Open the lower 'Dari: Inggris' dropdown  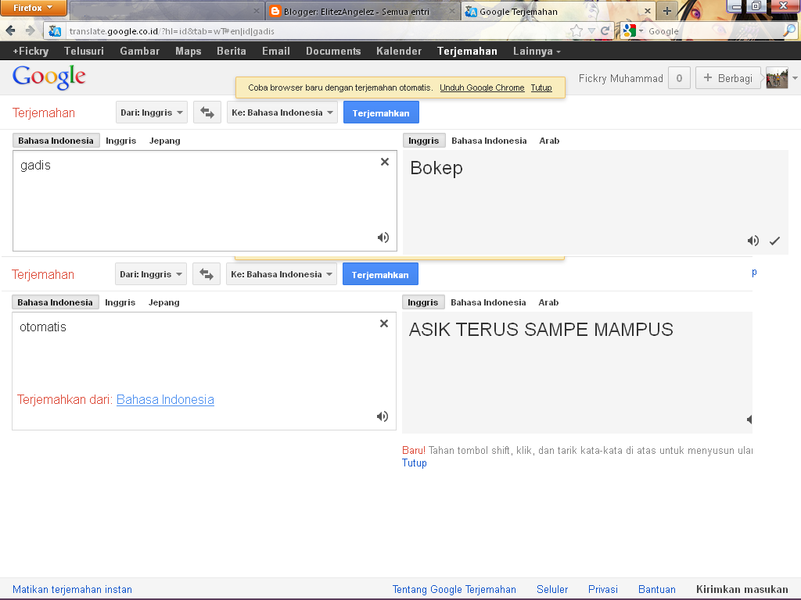tap(151, 274)
